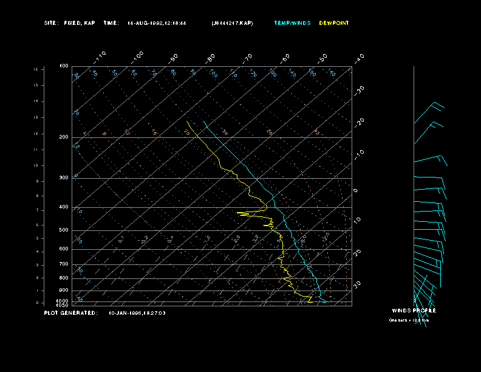
Task: Click the -100 temperature label on top axis
Action: pos(137,58)
